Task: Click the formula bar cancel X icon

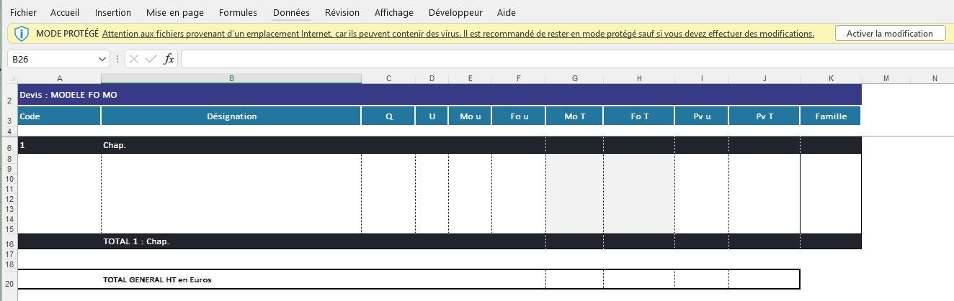Action: (x=134, y=60)
